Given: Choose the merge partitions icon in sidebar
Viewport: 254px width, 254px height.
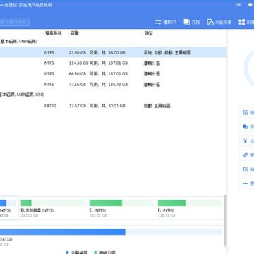Looking at the screenshot, I should [246, 141].
